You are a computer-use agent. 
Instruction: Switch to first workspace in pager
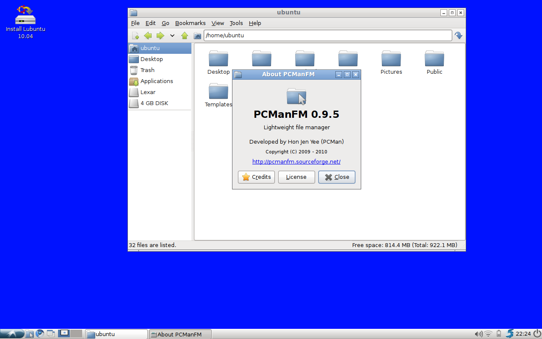point(64,333)
